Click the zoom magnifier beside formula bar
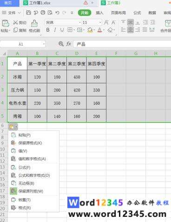Viewport: 171px width, 222px height. pos(61,44)
